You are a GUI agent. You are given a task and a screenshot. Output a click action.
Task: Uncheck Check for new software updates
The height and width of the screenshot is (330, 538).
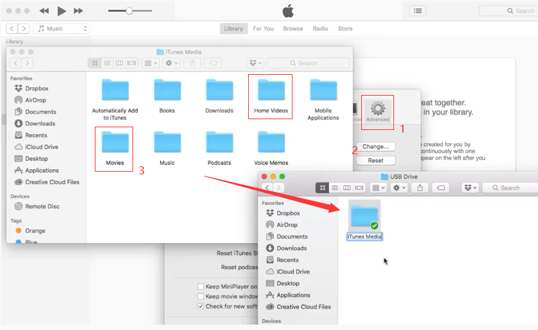pos(200,306)
